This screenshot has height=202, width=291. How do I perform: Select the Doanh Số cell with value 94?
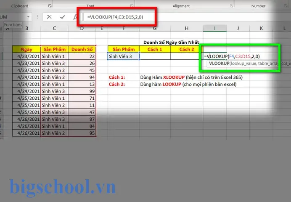tap(82, 77)
